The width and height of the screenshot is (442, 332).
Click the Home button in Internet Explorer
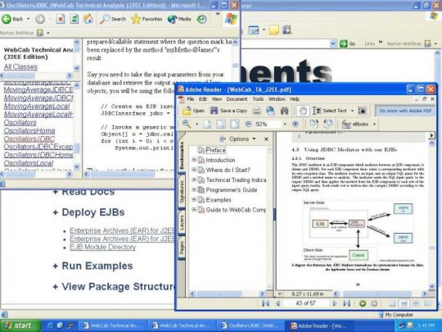(x=88, y=19)
